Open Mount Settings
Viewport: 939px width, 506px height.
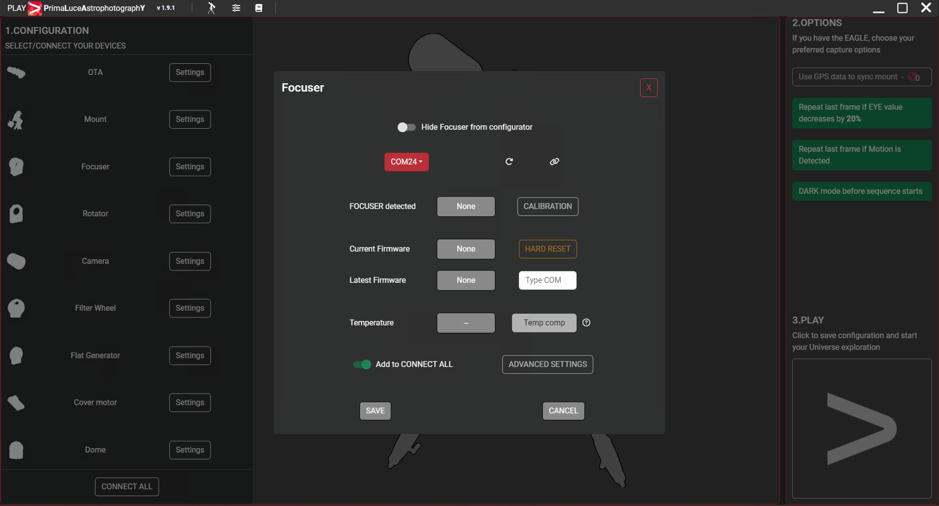point(190,119)
